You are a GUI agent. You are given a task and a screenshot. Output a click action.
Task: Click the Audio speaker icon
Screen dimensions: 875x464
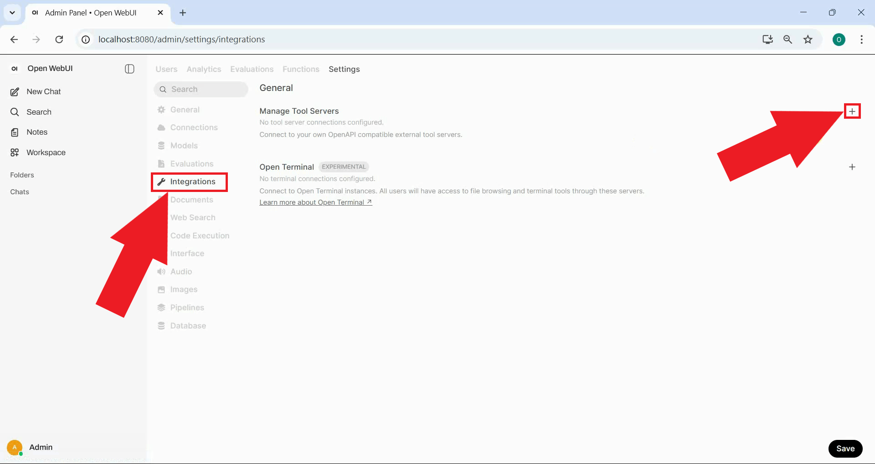161,272
